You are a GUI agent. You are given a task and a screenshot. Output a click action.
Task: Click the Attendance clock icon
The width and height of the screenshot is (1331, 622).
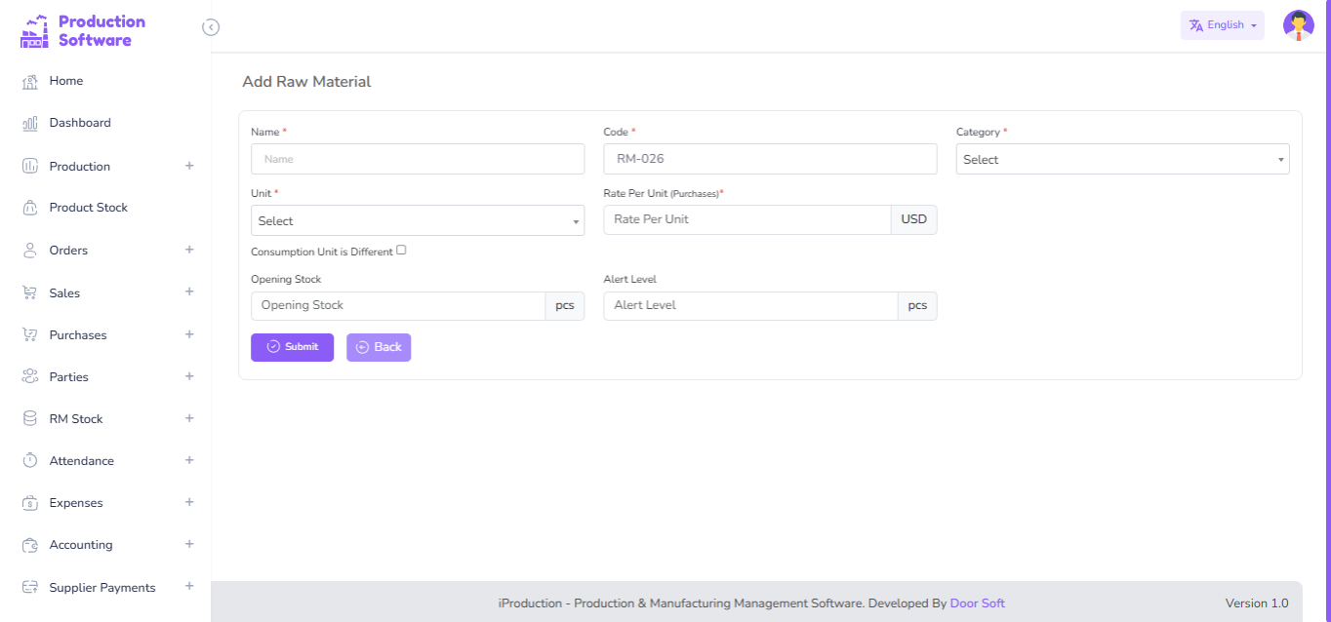[x=30, y=461]
